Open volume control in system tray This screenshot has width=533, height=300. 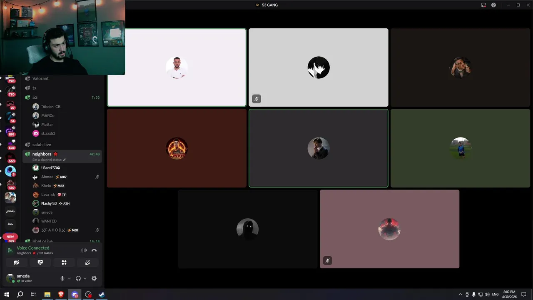tap(487, 295)
